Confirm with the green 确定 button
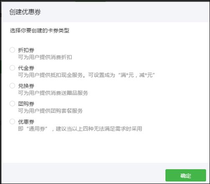The width and height of the screenshot is (210, 184). 186,175
